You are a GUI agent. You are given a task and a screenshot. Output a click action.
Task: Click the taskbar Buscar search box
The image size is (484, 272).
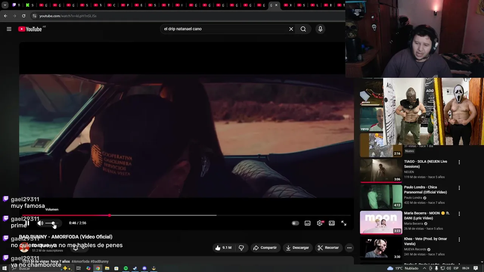point(42,268)
